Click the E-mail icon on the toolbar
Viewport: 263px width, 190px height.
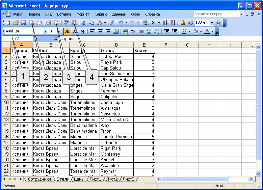39,23
